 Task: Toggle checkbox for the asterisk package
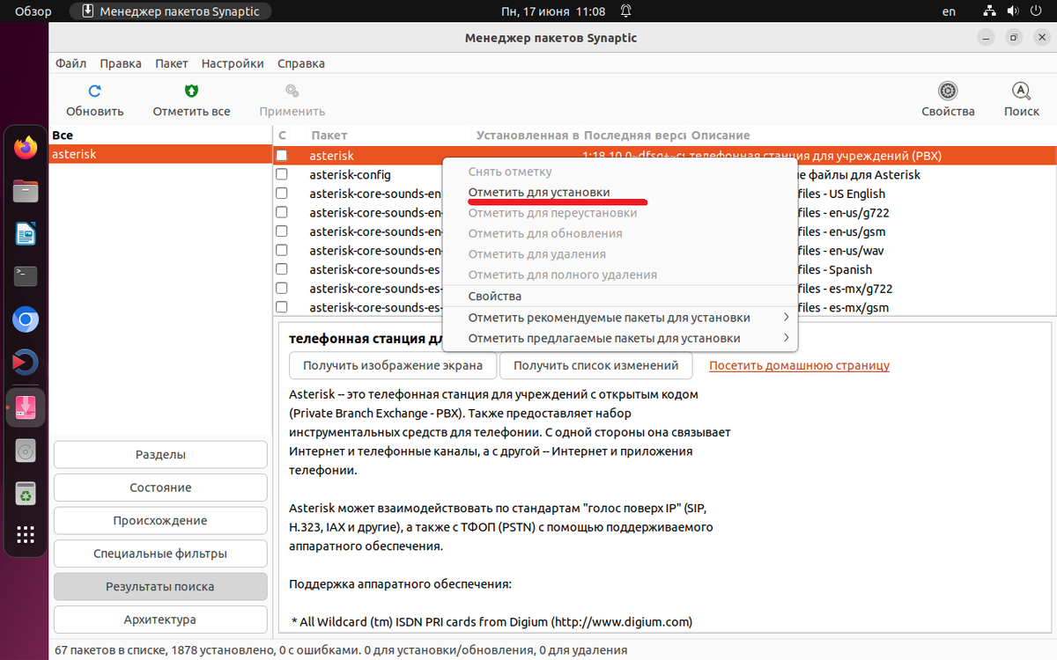click(x=282, y=156)
